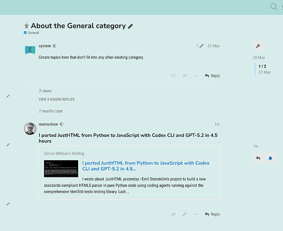Edit topic title with pencil icon
This screenshot has width=283, height=231.
(x=130, y=26)
